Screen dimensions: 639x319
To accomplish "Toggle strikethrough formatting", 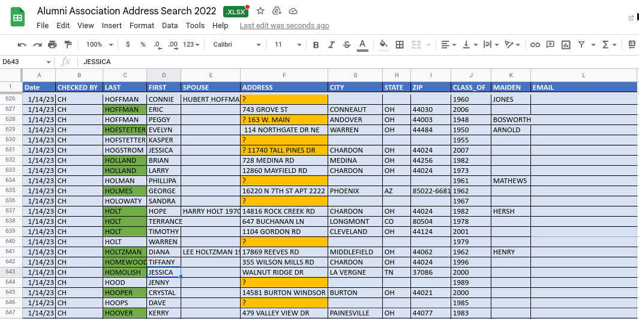I will (x=347, y=45).
